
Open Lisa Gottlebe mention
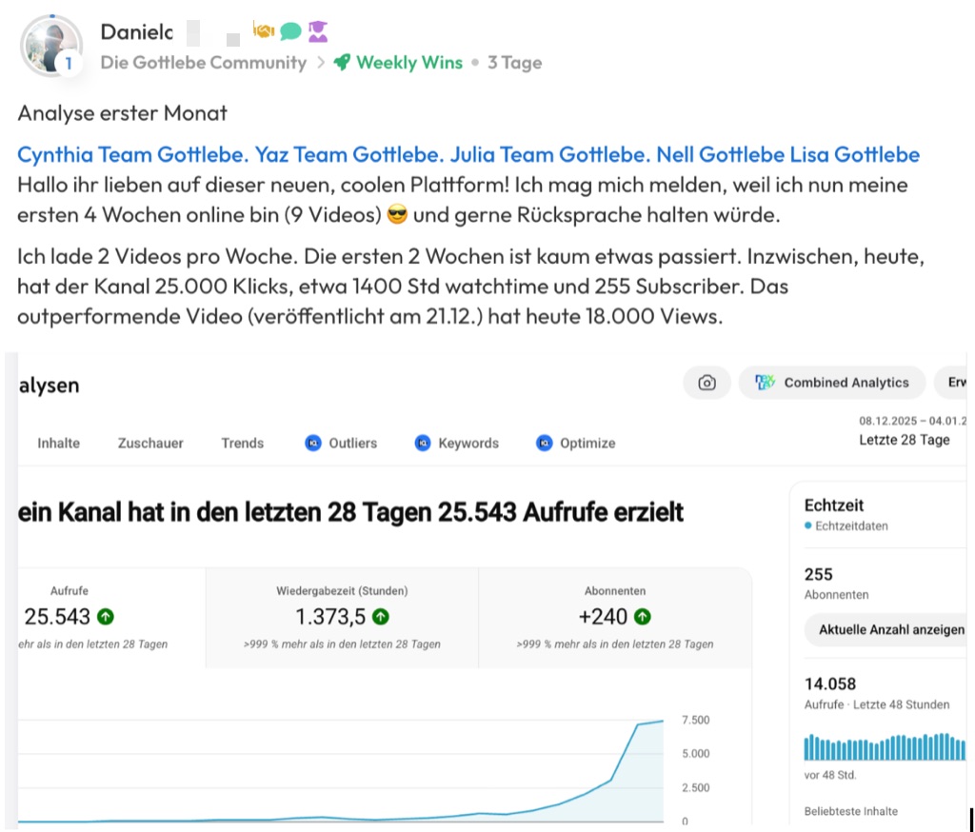[855, 154]
